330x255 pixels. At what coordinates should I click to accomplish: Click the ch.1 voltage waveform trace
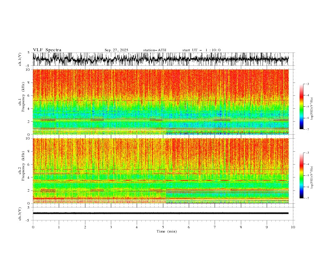coord(160,59)
